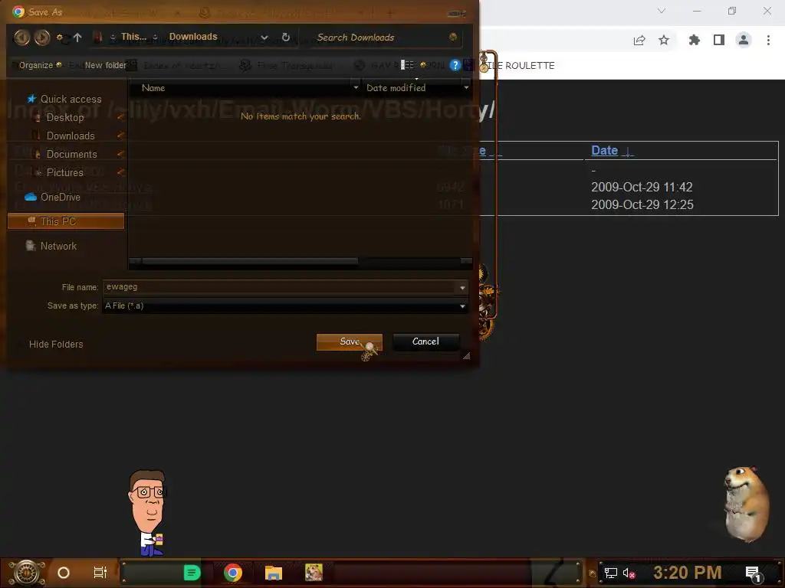
Task: Open Chrome three-dot menu
Action: point(768,40)
